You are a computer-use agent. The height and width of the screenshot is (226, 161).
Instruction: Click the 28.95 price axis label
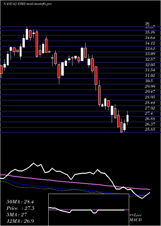tap(150, 97)
